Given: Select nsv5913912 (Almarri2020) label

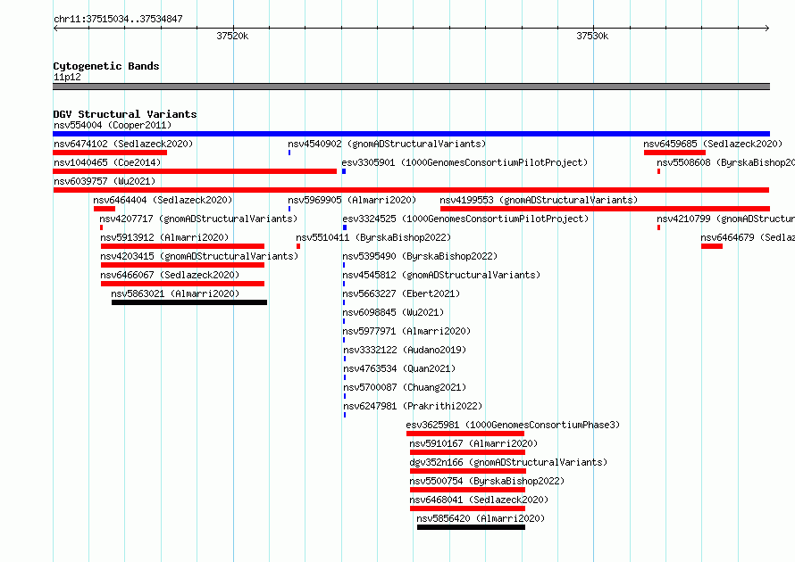Looking at the screenshot, I should pyautogui.click(x=164, y=237).
